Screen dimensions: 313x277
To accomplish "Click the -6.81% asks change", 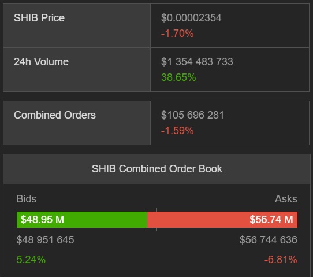I will click(281, 260).
